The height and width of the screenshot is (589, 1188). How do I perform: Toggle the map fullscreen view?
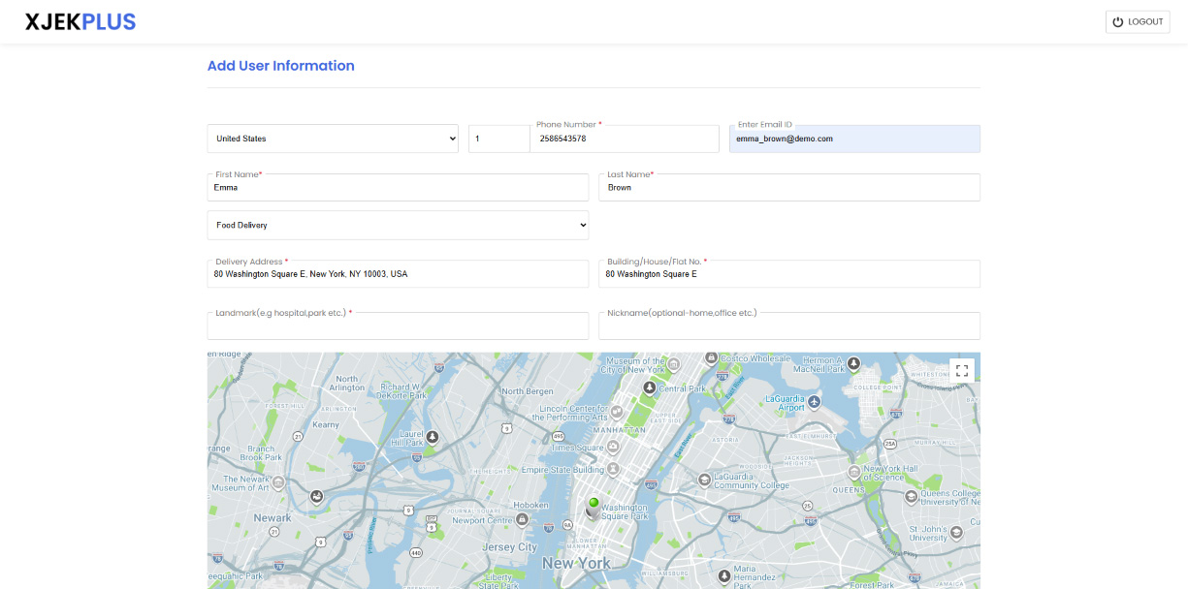coord(962,371)
